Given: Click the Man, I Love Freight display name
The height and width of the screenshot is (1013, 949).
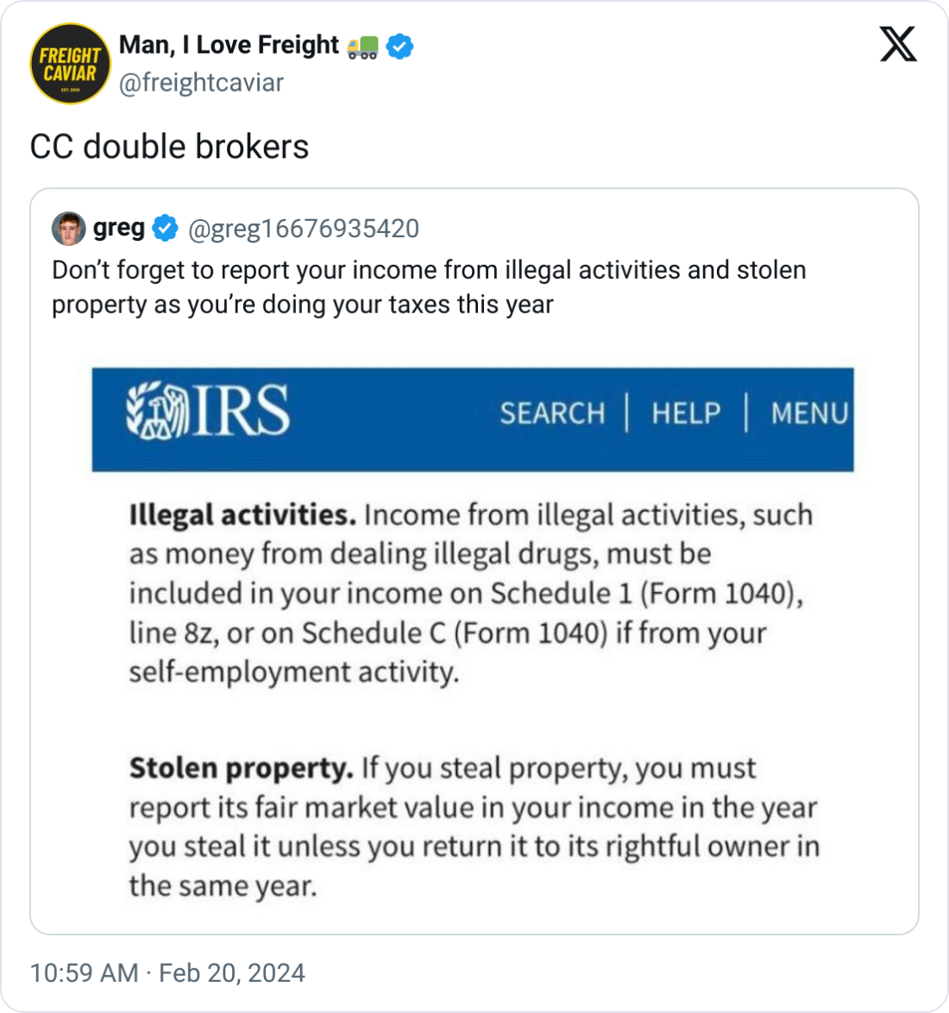Looking at the screenshot, I should click(x=229, y=45).
